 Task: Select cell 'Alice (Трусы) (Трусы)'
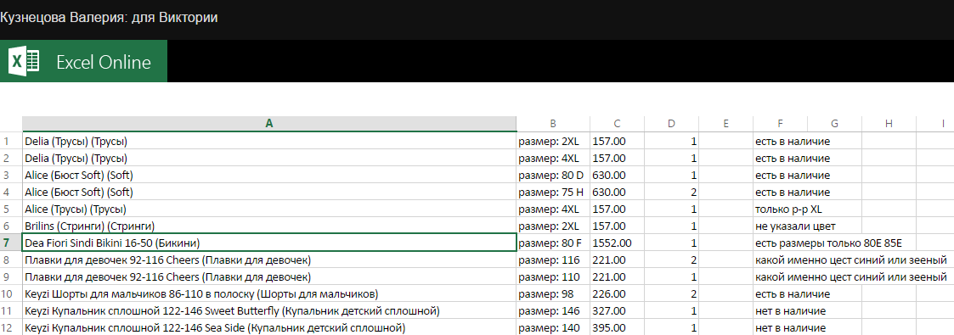269,209
